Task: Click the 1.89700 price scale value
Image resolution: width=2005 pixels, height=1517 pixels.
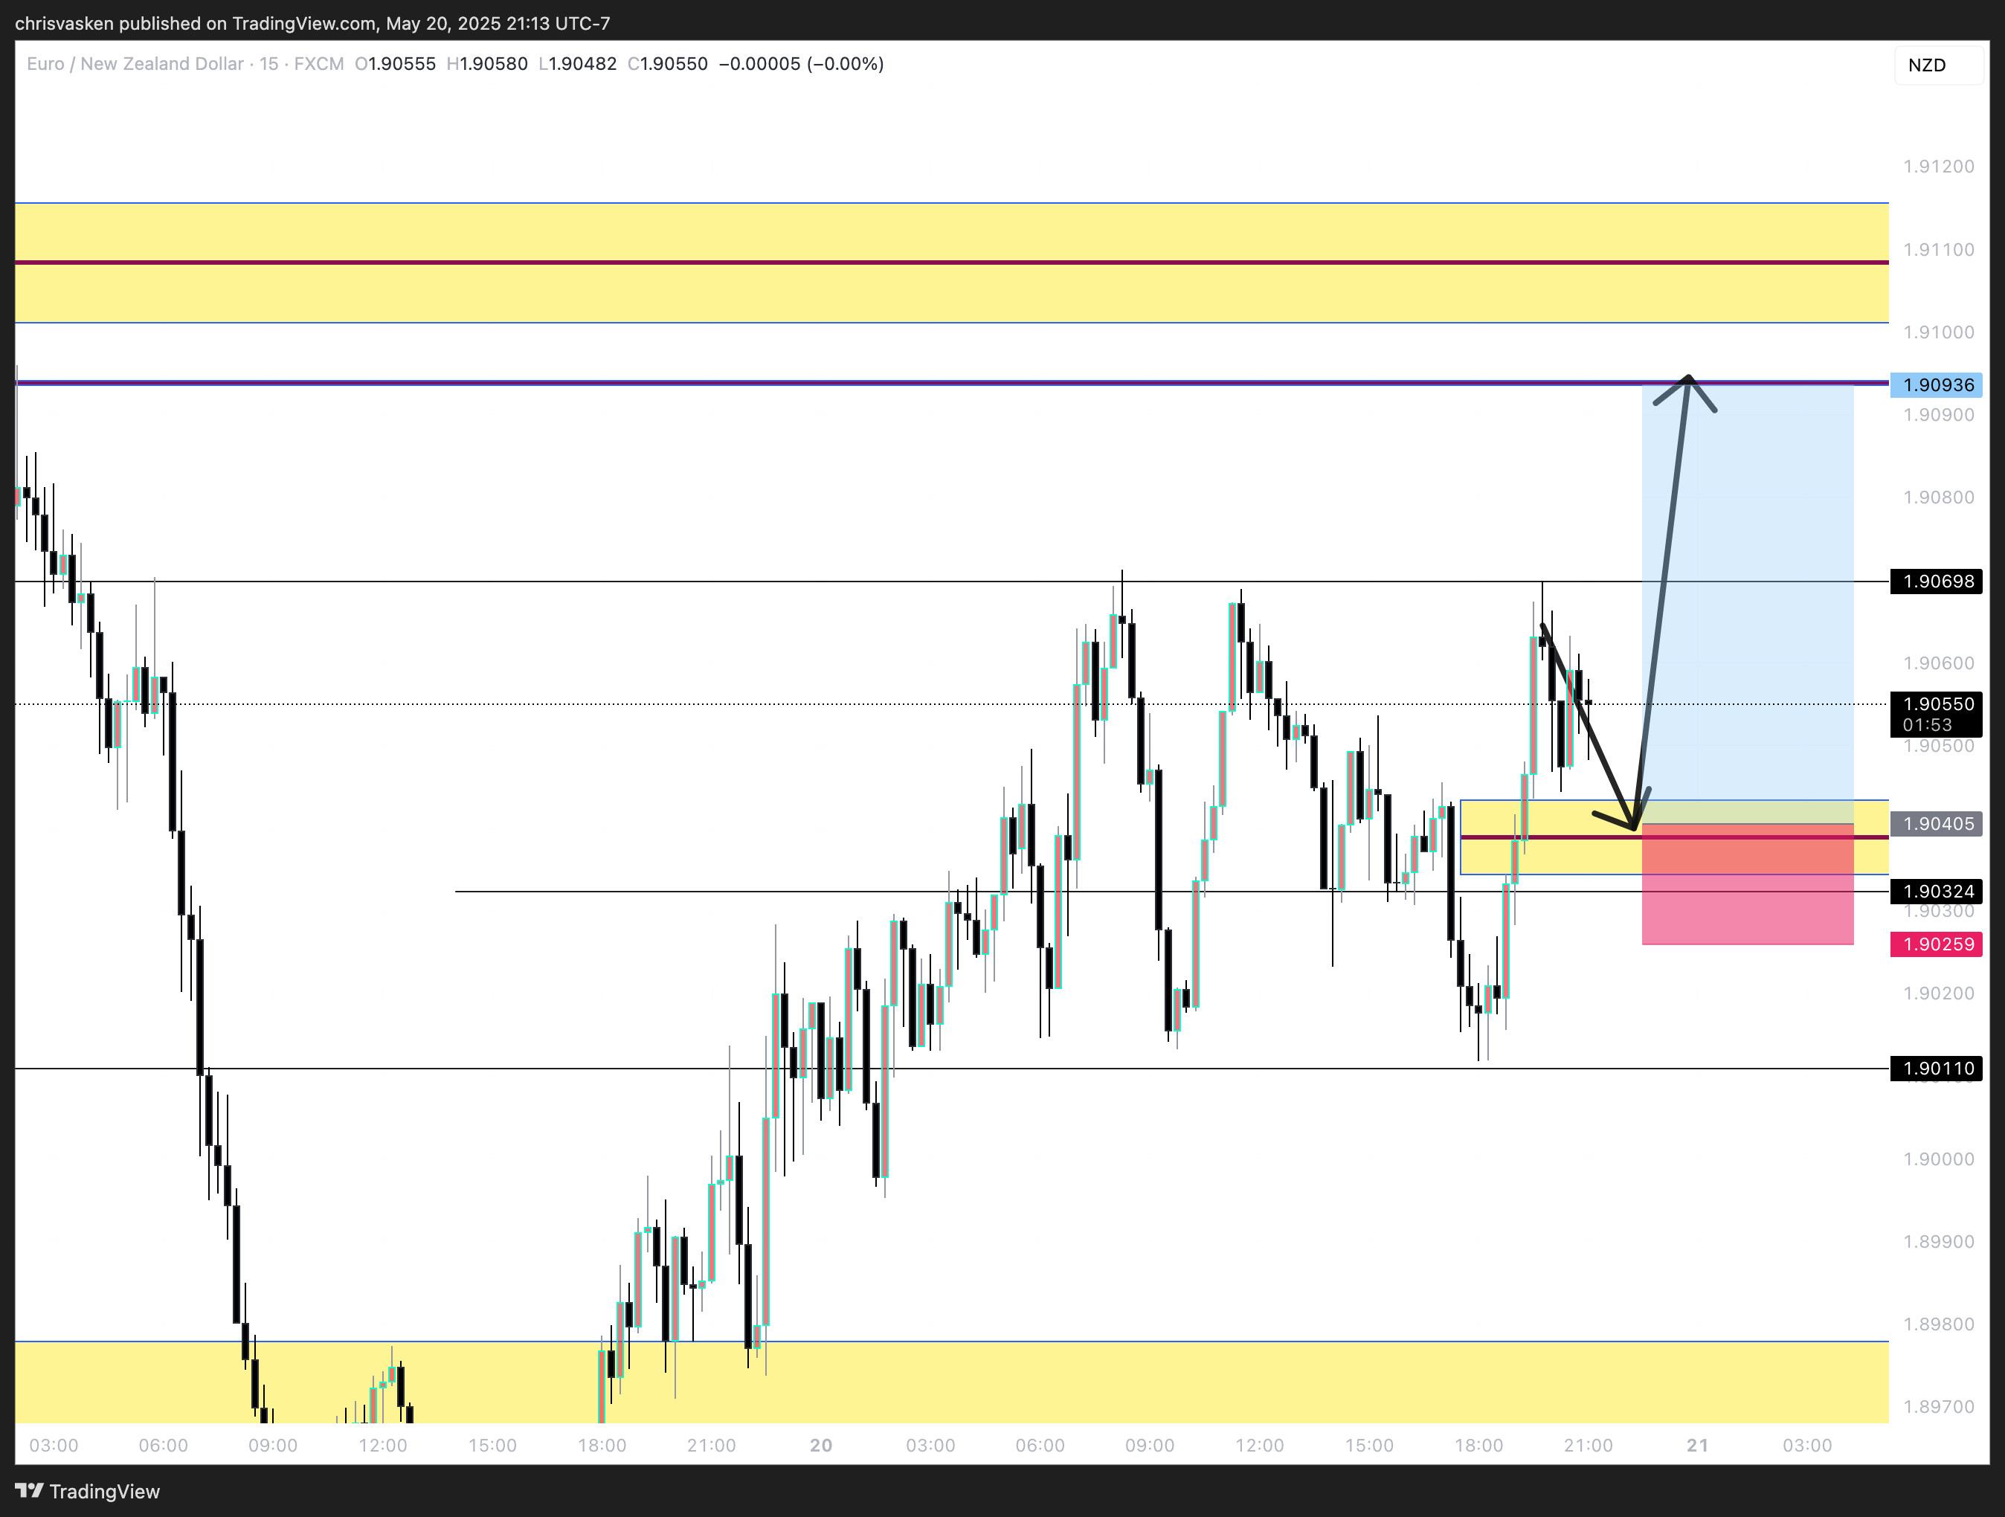Action: click(1939, 1408)
